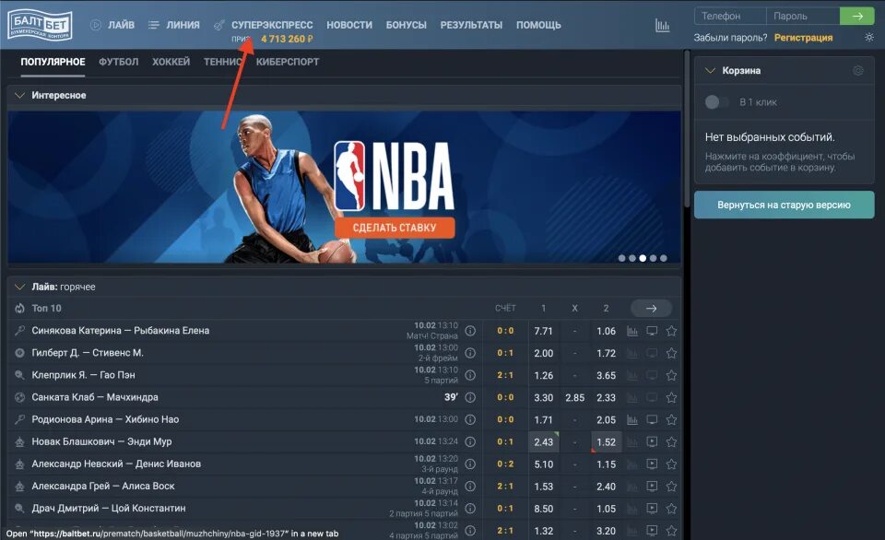The width and height of the screenshot is (885, 540).
Task: Select odds 2.85 draw for Санката Клаб
Action: pos(574,398)
